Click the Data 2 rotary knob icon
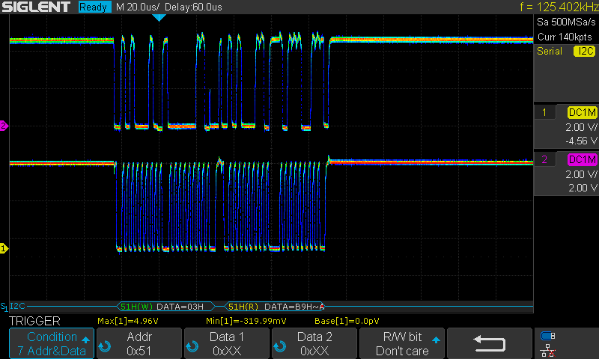The image size is (599, 359). click(279, 346)
